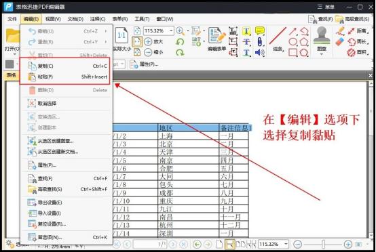Click the bottom bar plus zoom button
The image size is (376, 252).
347,244
